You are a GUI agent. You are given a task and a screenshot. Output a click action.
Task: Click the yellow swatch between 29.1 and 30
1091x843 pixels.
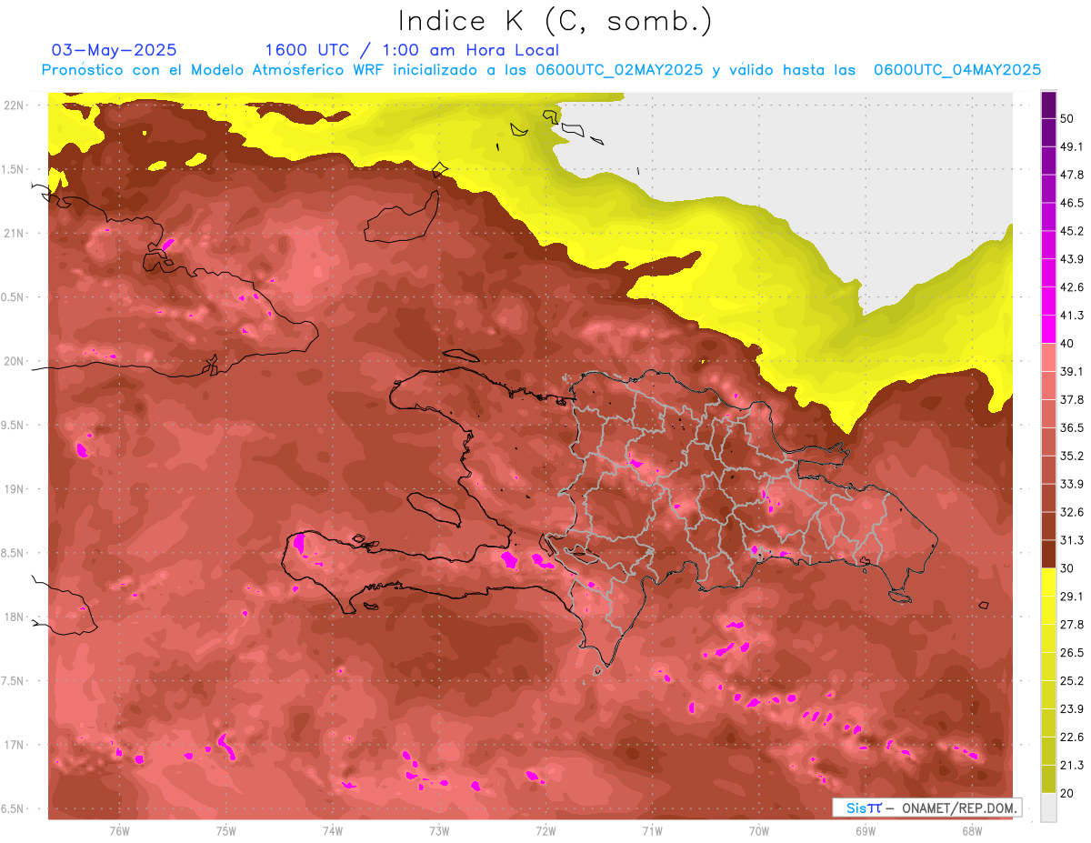click(1048, 582)
